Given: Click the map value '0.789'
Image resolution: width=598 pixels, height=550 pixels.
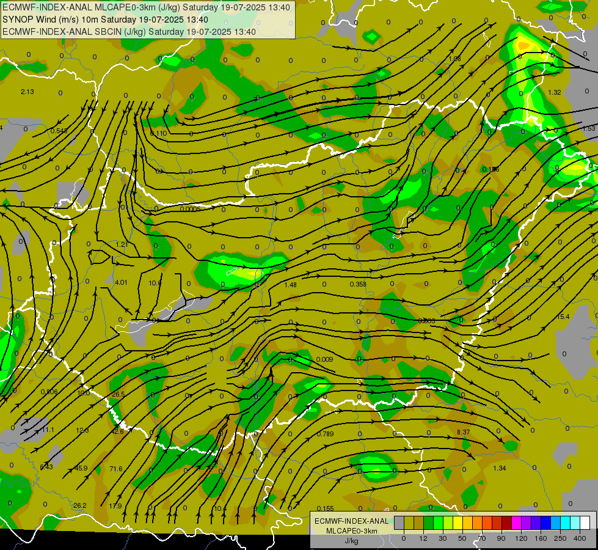Looking at the screenshot, I should tap(326, 434).
